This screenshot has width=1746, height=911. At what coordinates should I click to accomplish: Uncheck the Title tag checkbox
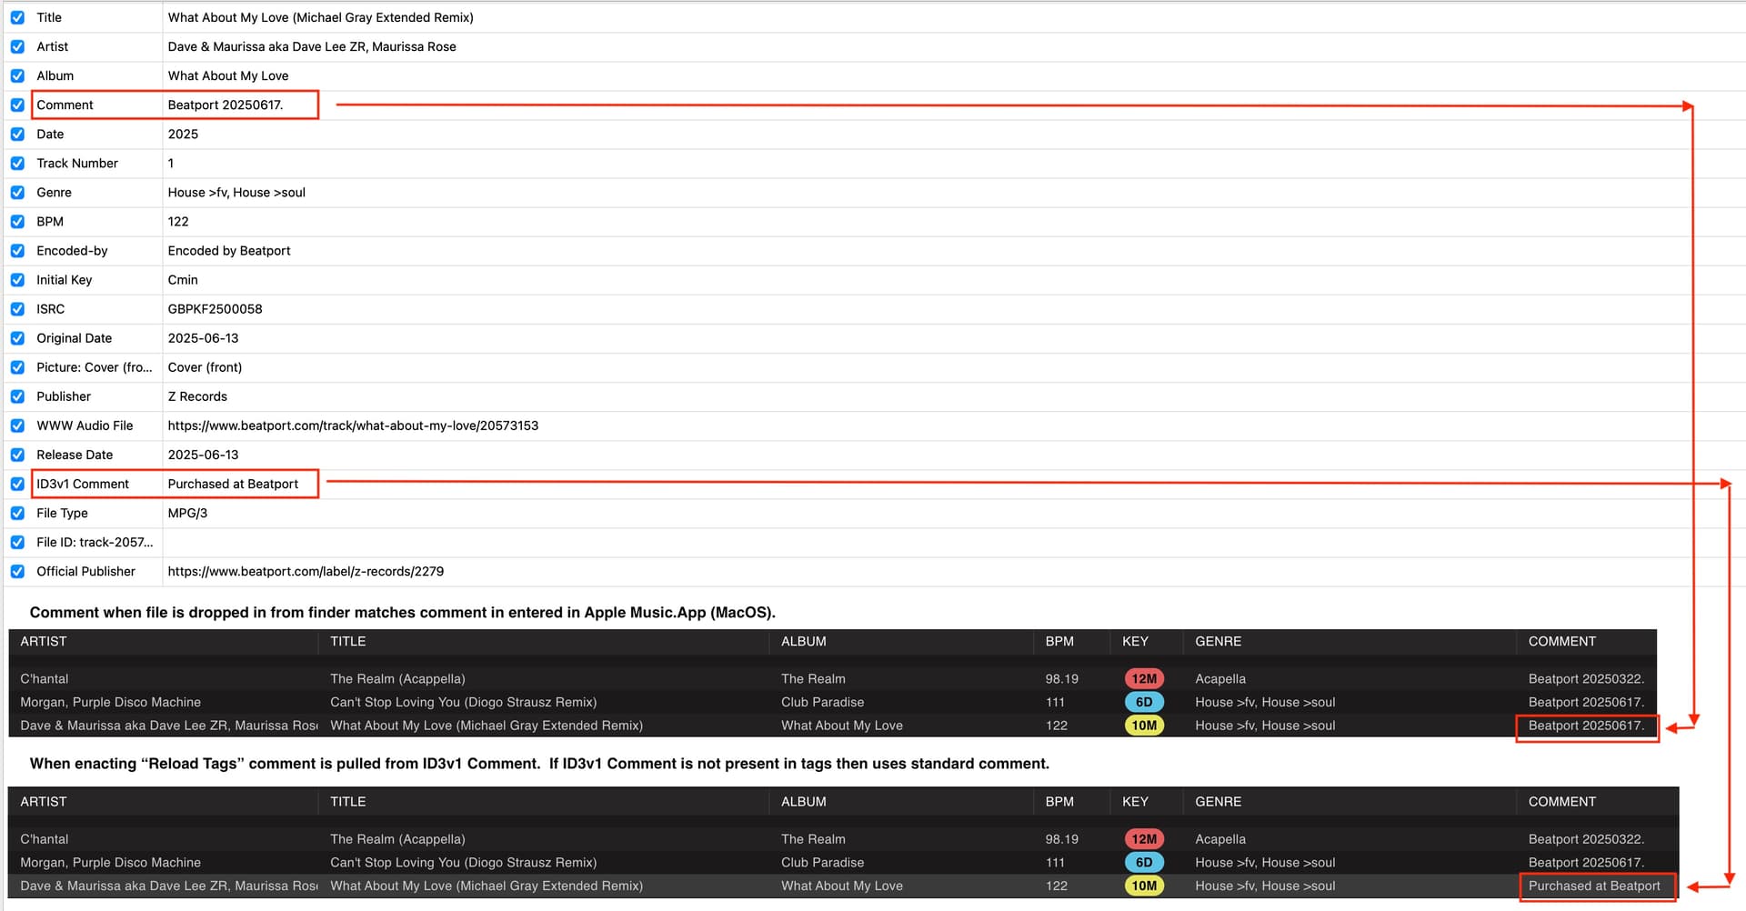click(x=17, y=17)
